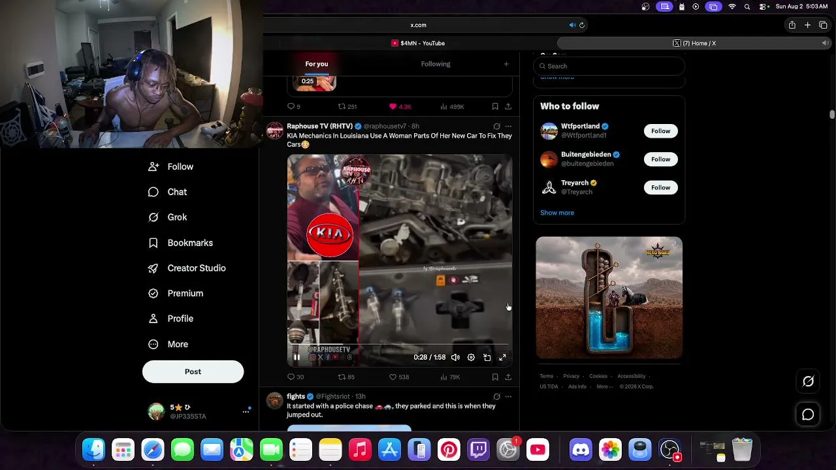Screen dimensions: 836x470
Task: Open Discord from the Dock
Action: [x=581, y=450]
